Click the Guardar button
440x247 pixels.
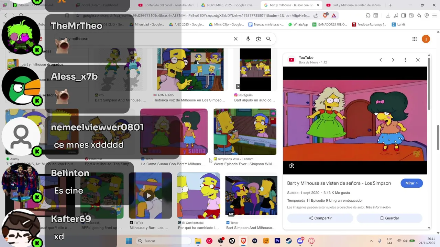click(x=389, y=218)
